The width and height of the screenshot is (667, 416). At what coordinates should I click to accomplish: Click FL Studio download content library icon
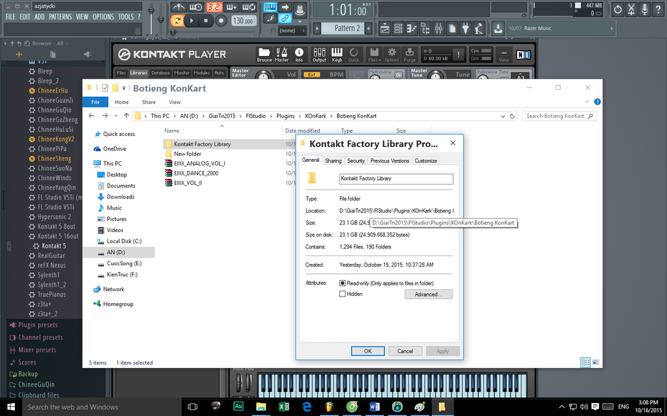(498, 29)
